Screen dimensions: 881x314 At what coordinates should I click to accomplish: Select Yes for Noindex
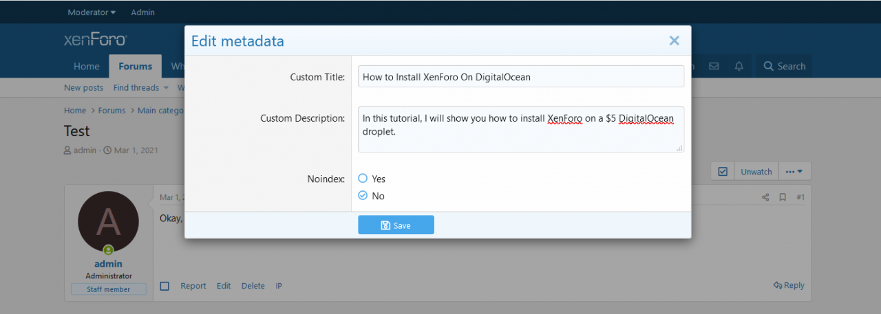363,178
